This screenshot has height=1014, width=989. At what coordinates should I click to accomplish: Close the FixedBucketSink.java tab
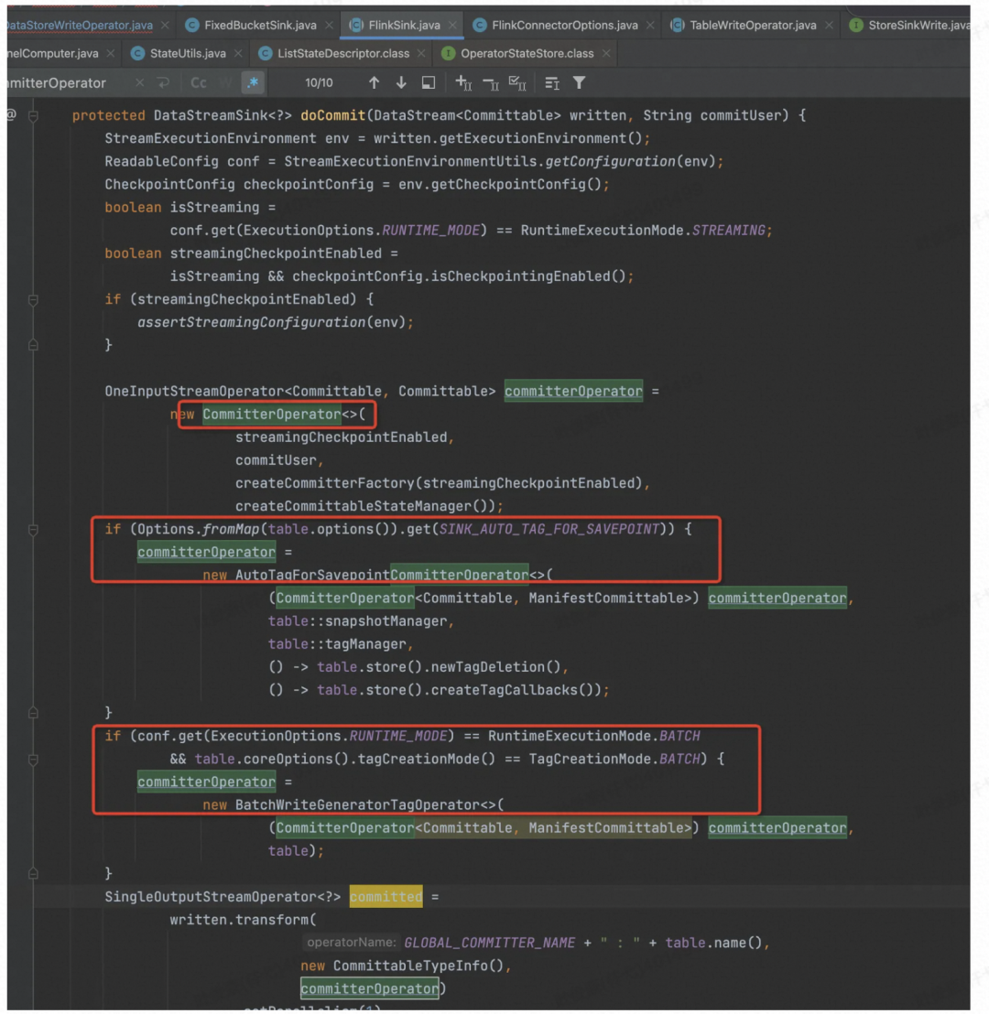(x=331, y=25)
